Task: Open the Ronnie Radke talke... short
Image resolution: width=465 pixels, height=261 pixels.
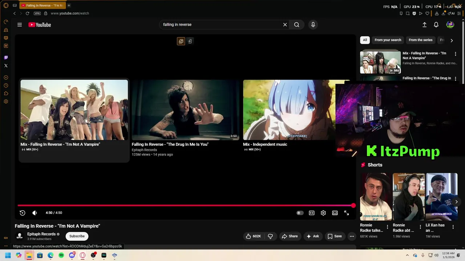Action: [376, 197]
